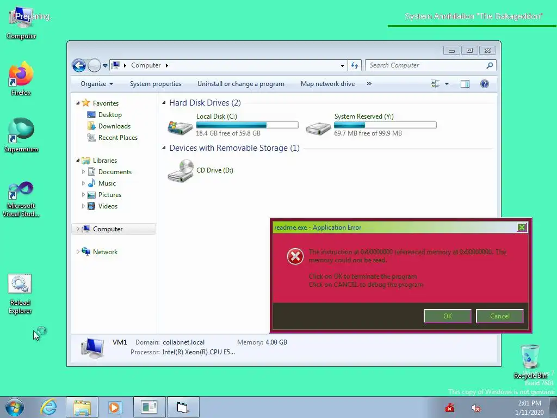Click the readme taskbar window button
This screenshot has width=557, height=418.
coord(149,407)
